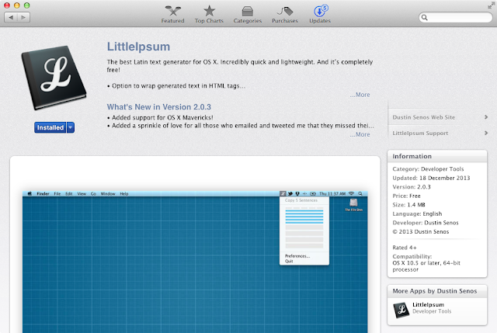497x333 pixels.
Task: Go forward with the right arrow button
Action: (24, 17)
